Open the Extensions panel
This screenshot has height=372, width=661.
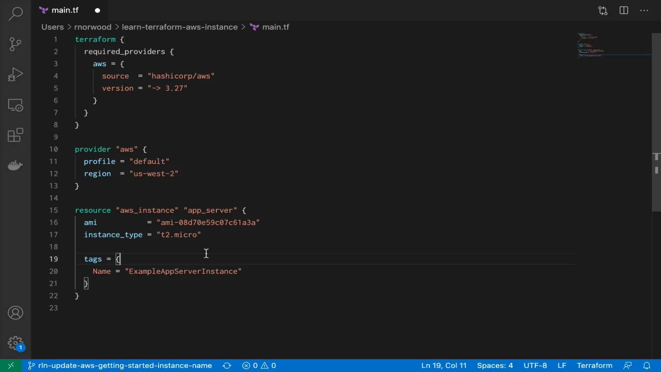(x=15, y=135)
